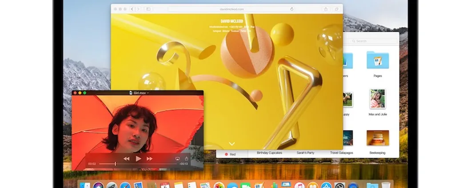Select the Beekeeping file thumbnail
The image size is (471, 188).
tap(378, 138)
